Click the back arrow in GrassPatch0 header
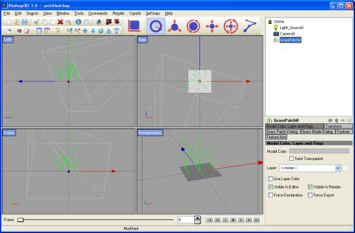Screen dimensions: 355x233 pyautogui.click(x=330, y=120)
